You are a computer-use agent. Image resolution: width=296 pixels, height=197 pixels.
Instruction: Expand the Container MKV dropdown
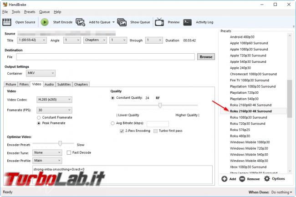coord(41,73)
